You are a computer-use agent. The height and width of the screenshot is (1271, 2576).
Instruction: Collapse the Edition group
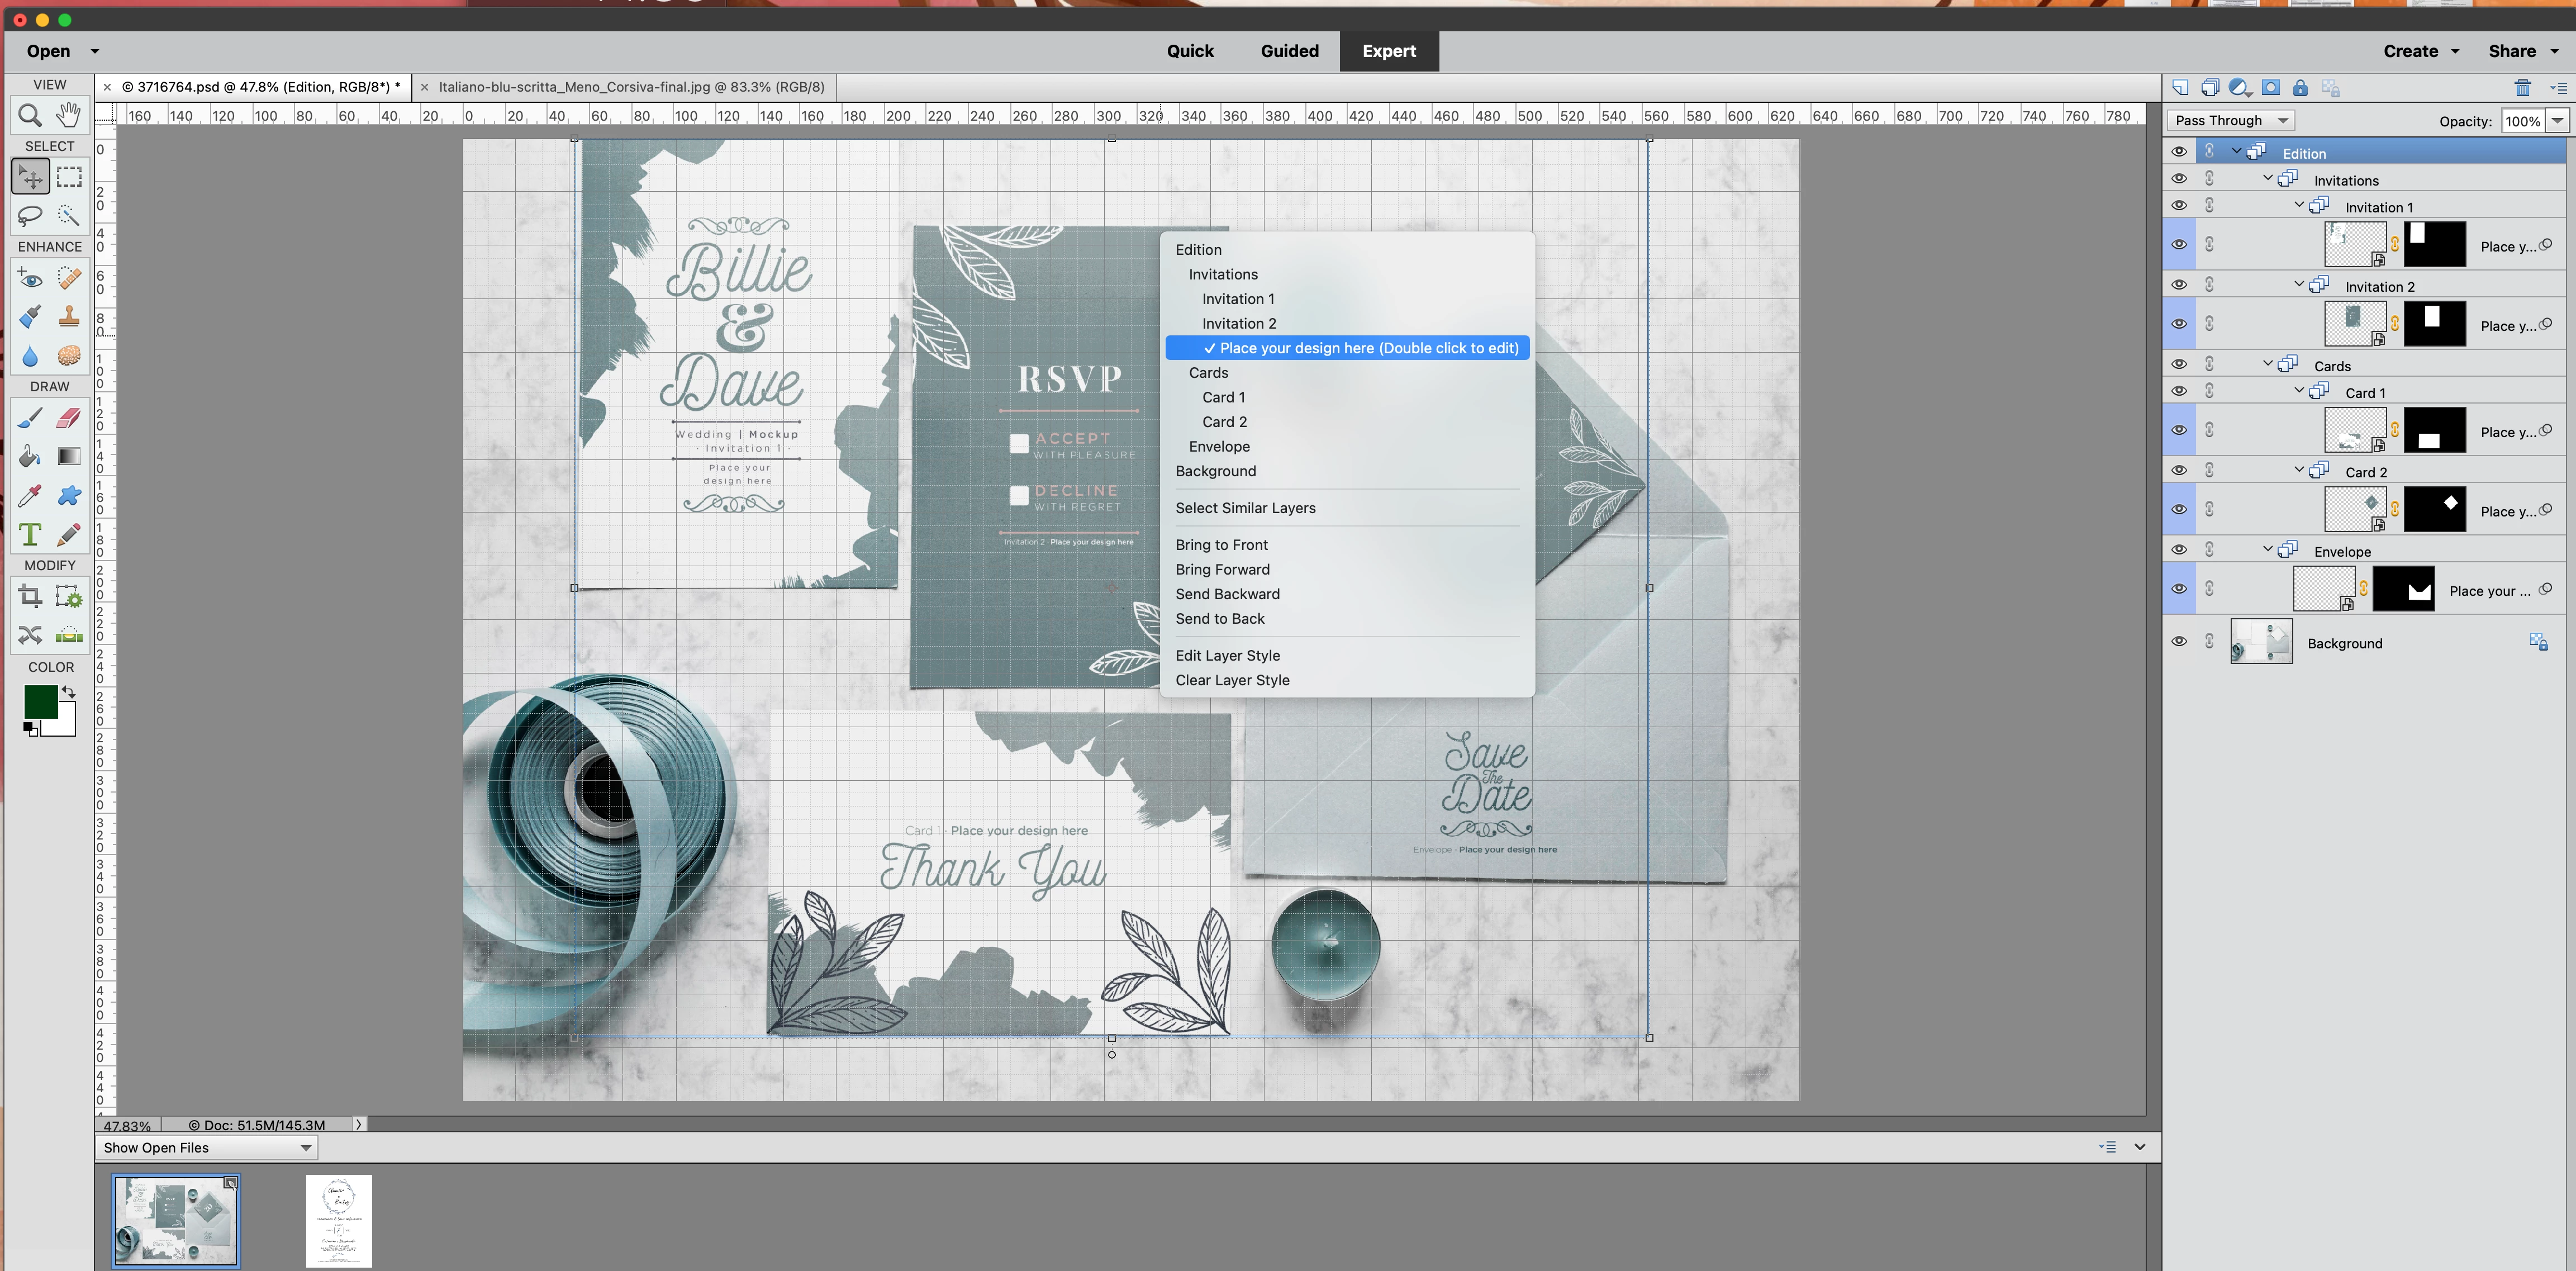(x=2237, y=151)
